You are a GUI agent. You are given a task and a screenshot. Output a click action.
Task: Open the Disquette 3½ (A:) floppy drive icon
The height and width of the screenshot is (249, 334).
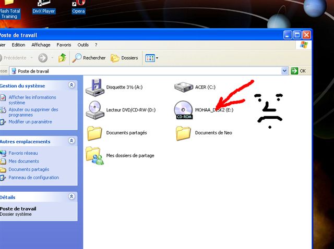pyautogui.click(x=95, y=88)
